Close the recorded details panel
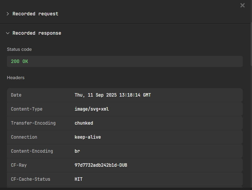 pos(242,5)
